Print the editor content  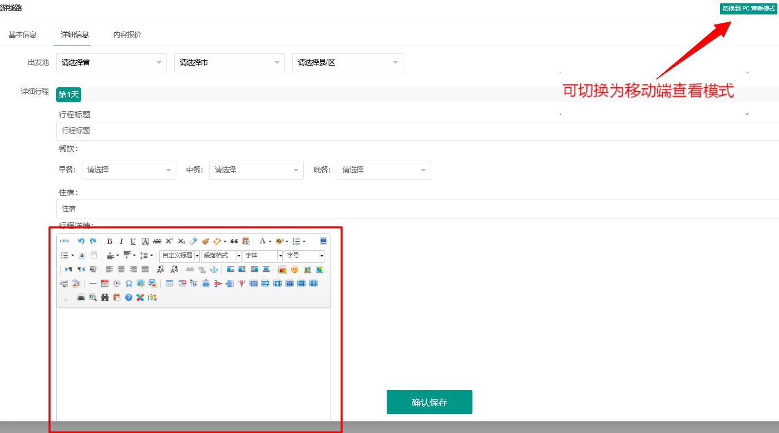(81, 297)
